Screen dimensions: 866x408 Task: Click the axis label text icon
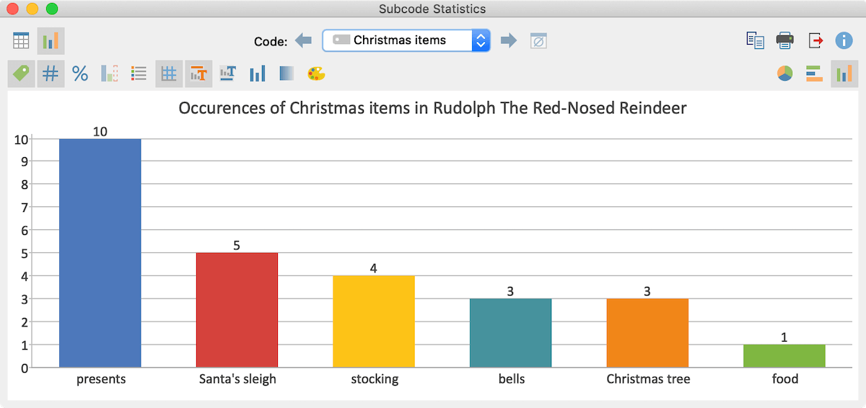(x=228, y=74)
